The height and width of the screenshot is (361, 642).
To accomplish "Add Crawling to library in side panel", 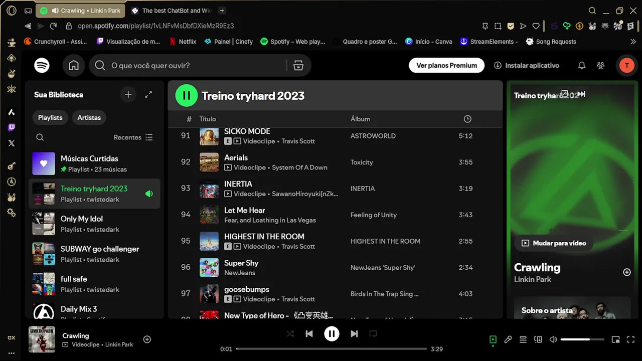I will click(627, 272).
